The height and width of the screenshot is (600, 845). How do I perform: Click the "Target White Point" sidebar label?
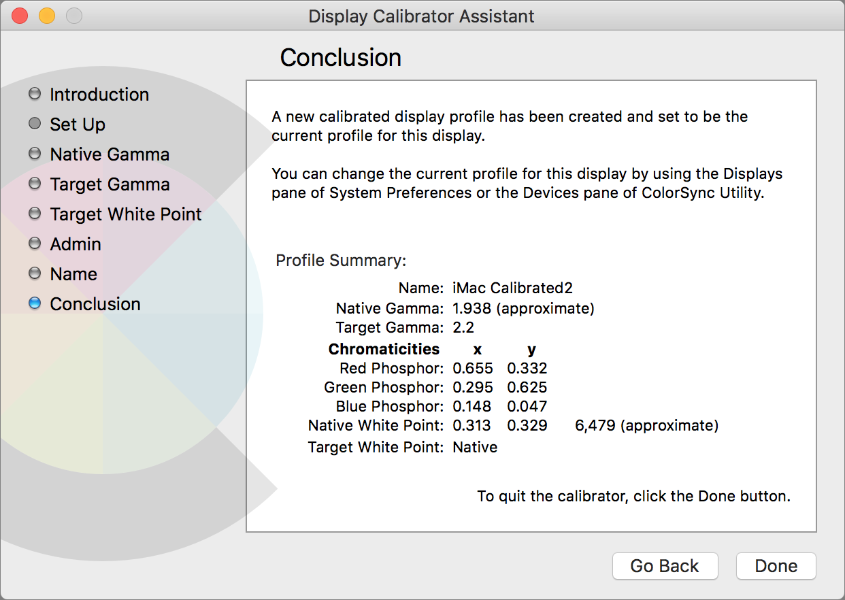tap(126, 214)
